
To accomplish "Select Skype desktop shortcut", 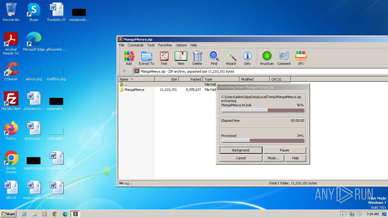I will 34,12.
